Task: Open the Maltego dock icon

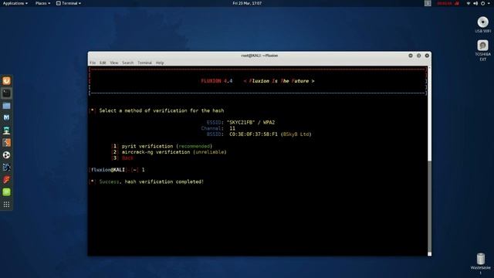Action: 6,168
